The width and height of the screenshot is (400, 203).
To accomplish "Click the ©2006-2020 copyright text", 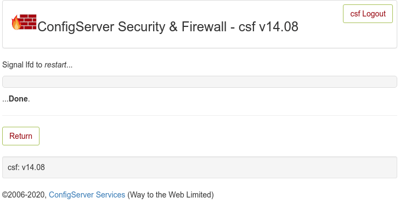I will pyautogui.click(x=25, y=195).
